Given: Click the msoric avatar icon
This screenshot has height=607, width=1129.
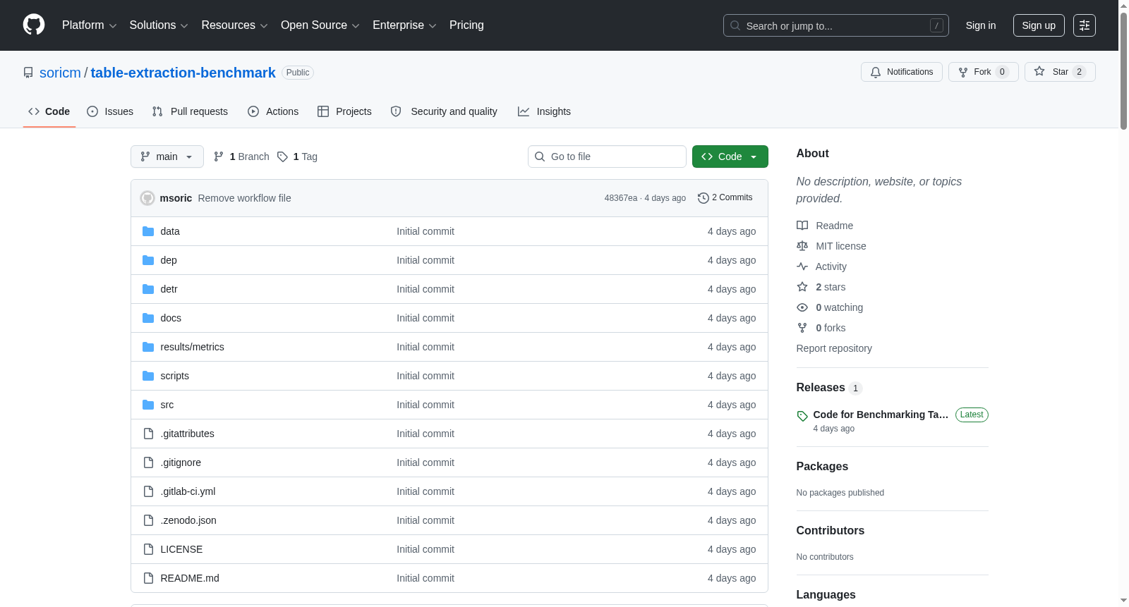Looking at the screenshot, I should (x=147, y=198).
